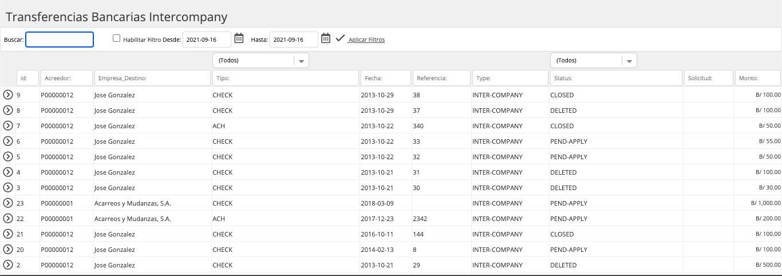Screen dimensions: 782x276
Task: Click 'P00000001' creditor in row 23
Action: (57, 203)
